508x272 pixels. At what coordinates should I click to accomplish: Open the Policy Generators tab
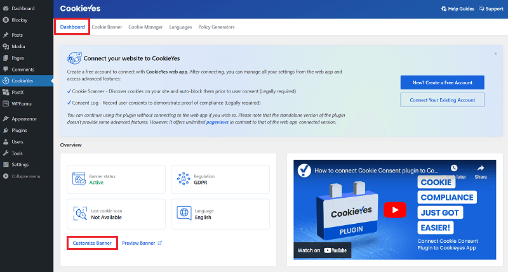pyautogui.click(x=217, y=27)
